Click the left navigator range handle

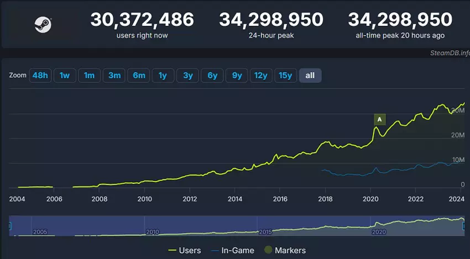point(10,225)
